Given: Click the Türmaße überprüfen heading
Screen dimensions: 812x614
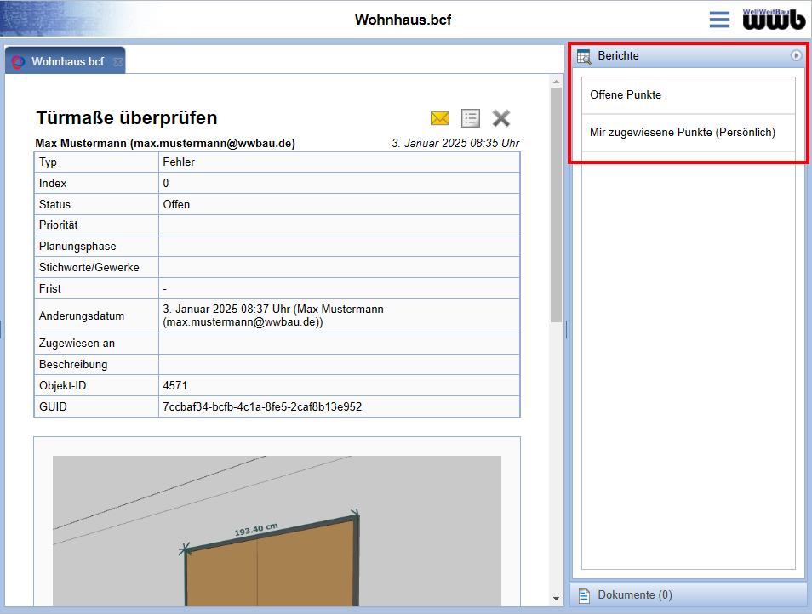Looking at the screenshot, I should pyautogui.click(x=127, y=118).
